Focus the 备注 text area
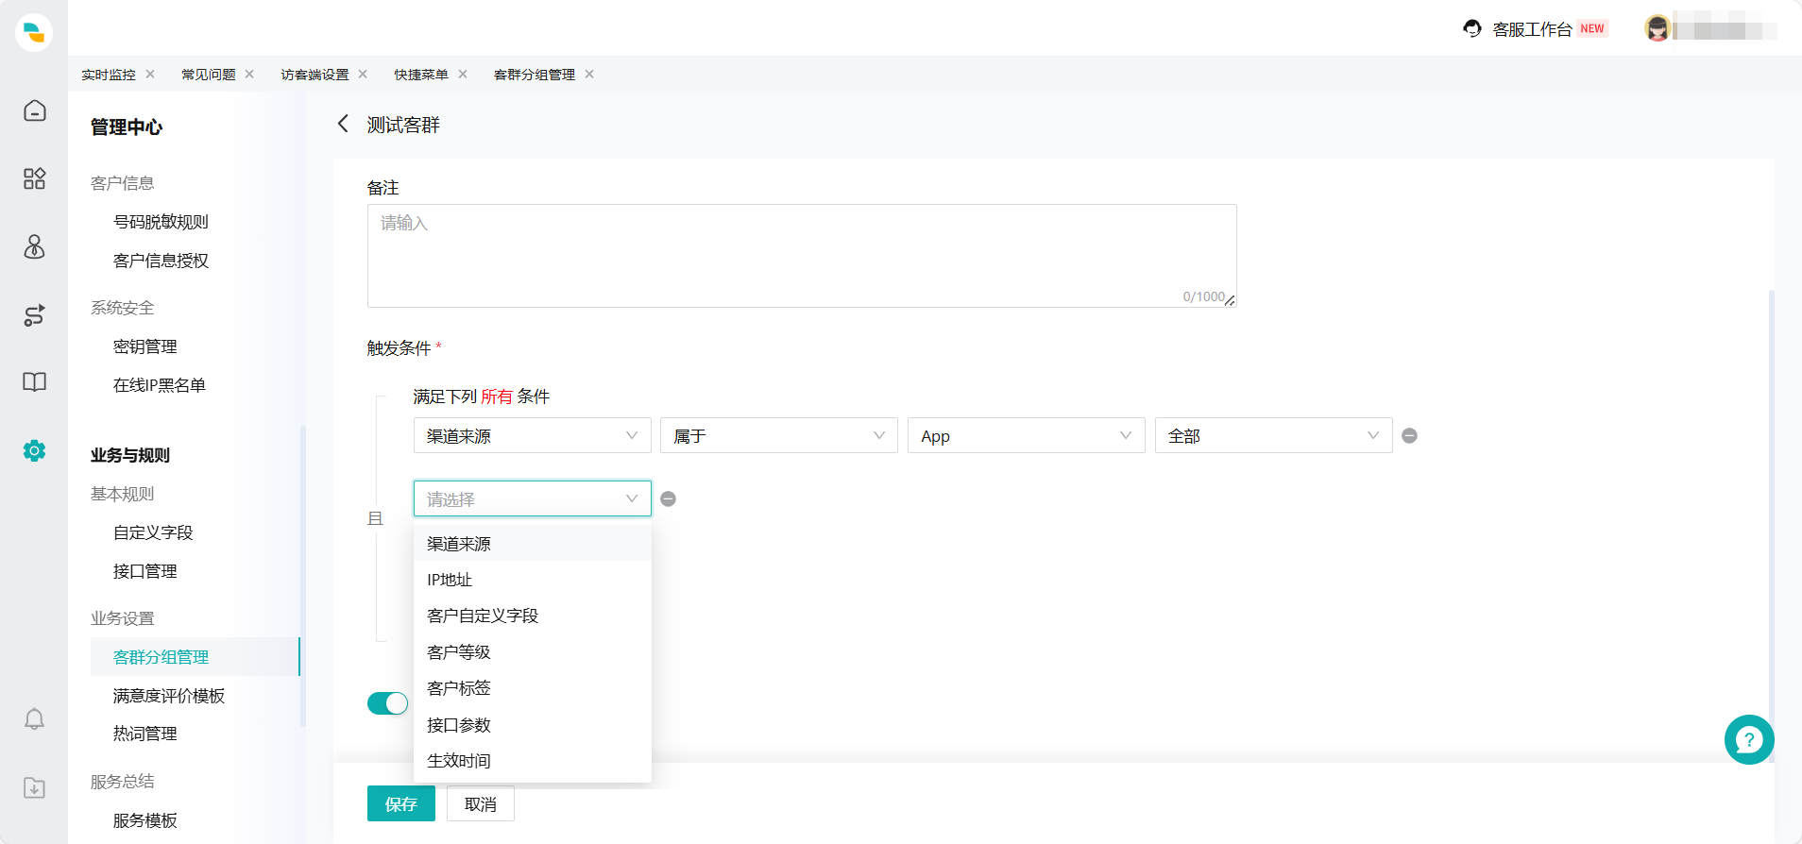Image resolution: width=1802 pixels, height=844 pixels. pos(802,256)
